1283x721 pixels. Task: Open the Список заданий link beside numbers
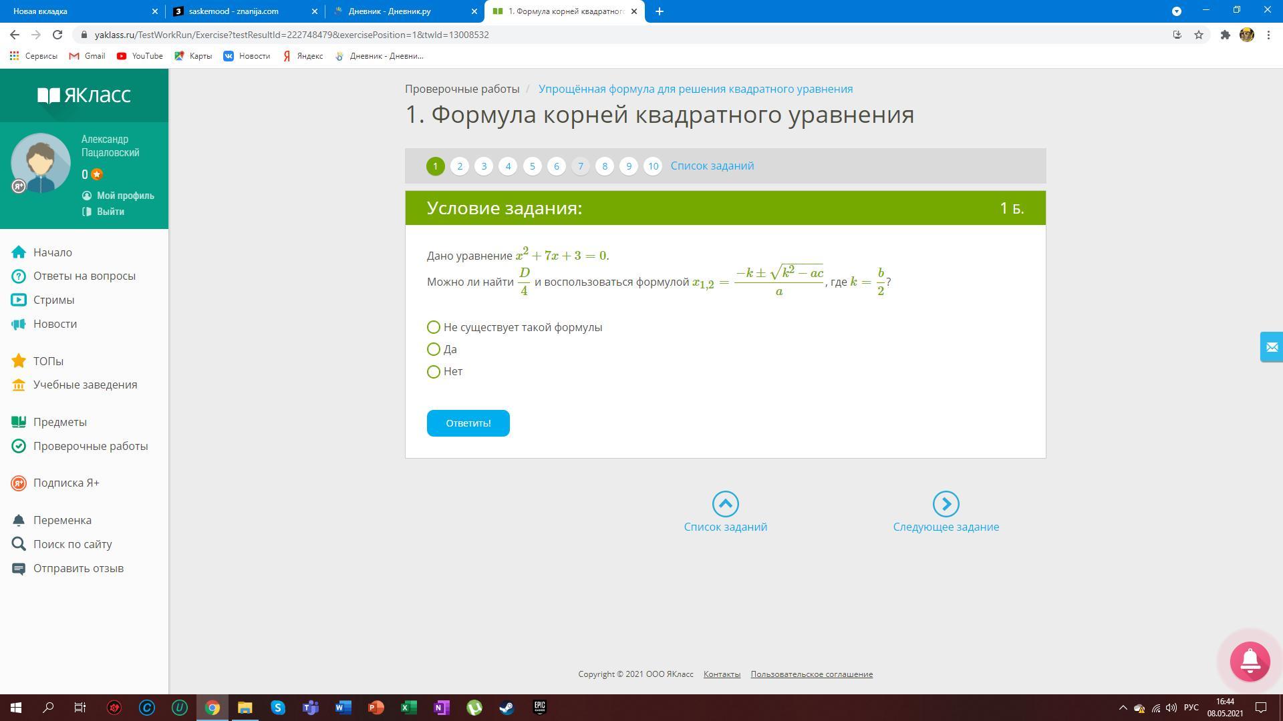(712, 166)
